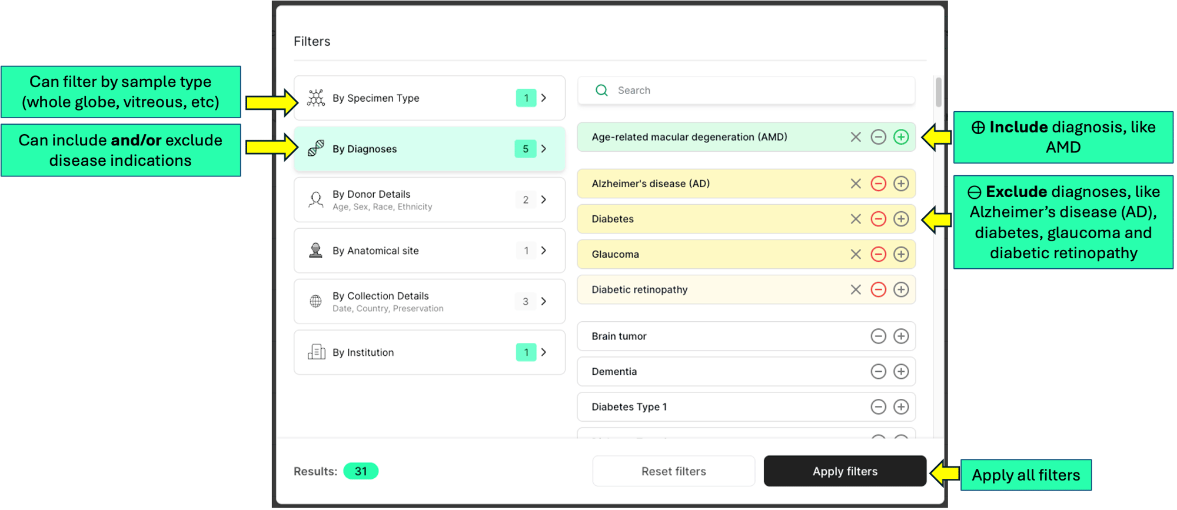Screen dimensions: 1177x510
Task: Open the By Anatomical site filter category
Action: pyautogui.click(x=430, y=251)
